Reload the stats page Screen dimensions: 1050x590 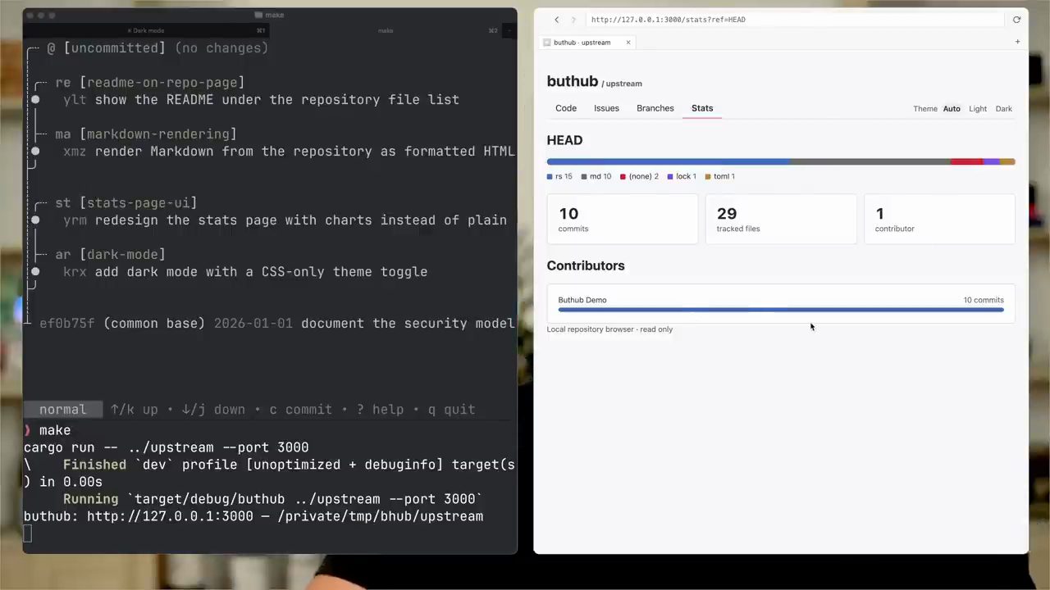[1016, 20]
